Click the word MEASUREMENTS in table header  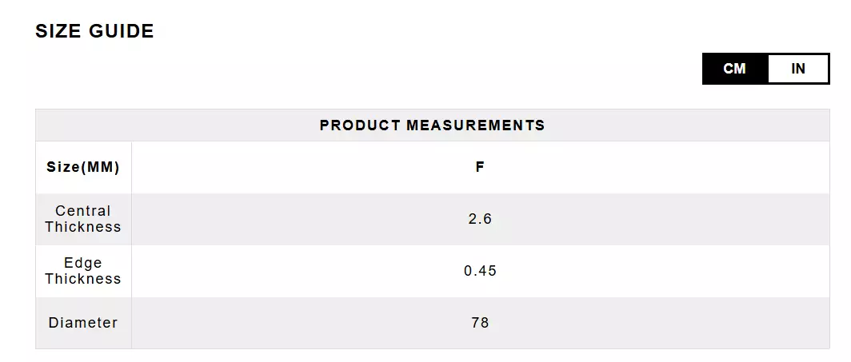click(x=476, y=125)
